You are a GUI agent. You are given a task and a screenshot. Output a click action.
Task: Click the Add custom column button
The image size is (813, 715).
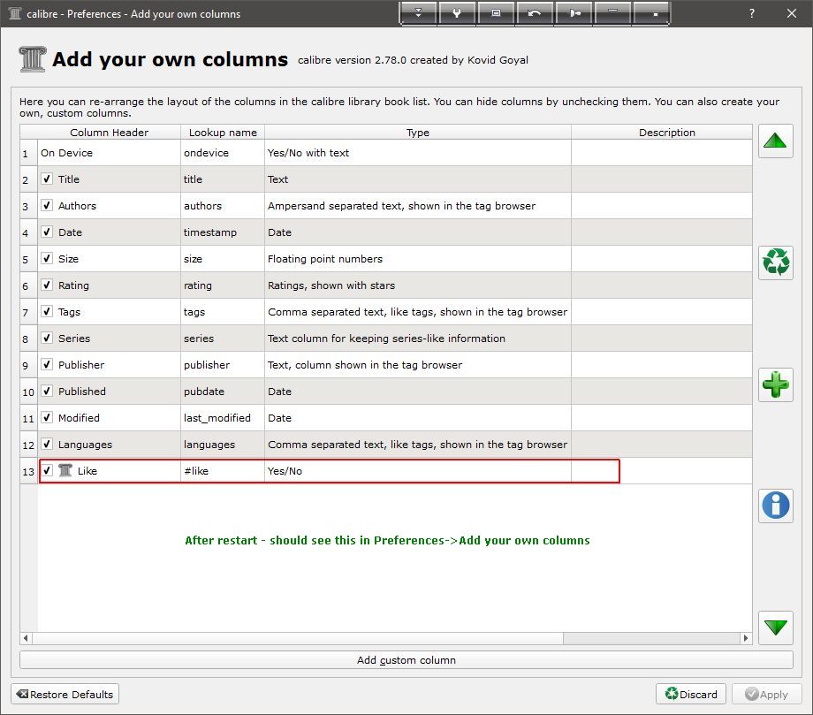[406, 660]
